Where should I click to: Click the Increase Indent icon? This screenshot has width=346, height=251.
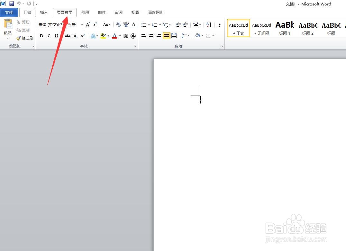point(186,25)
